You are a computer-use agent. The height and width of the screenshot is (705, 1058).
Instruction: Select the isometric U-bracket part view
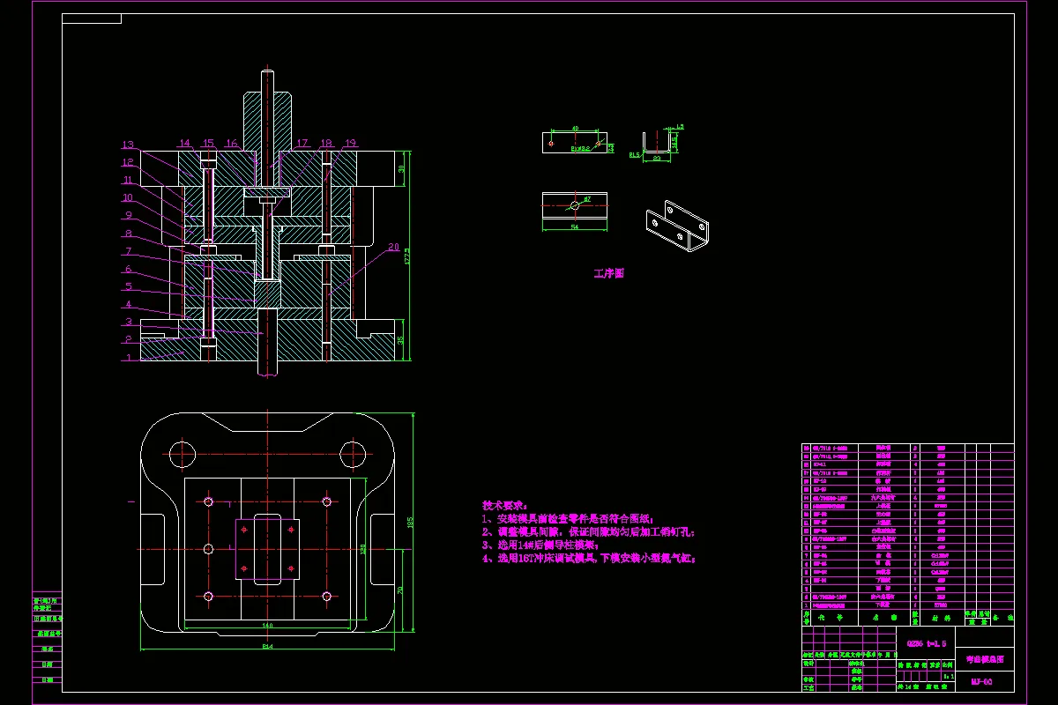[678, 226]
